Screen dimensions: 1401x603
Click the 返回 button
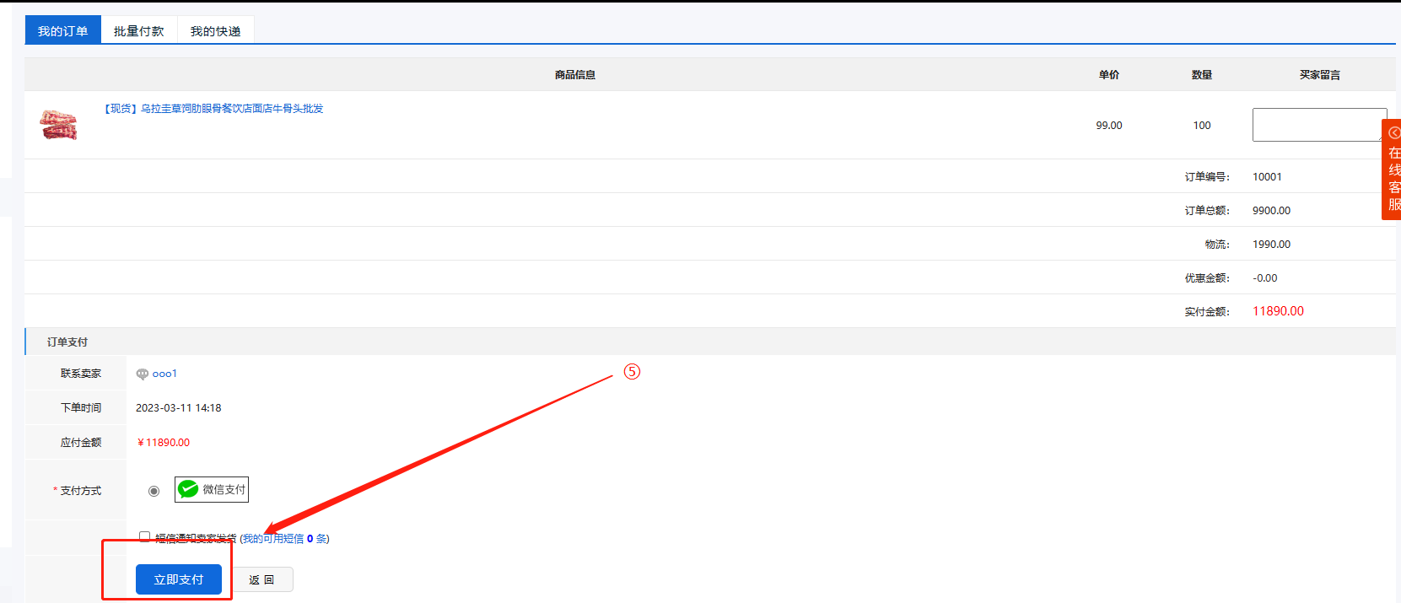point(261,579)
